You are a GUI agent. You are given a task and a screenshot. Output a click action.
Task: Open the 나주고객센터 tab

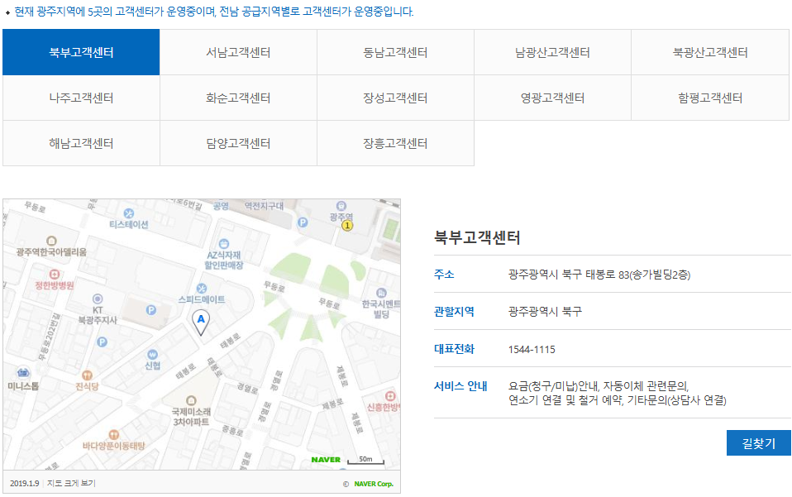point(80,97)
